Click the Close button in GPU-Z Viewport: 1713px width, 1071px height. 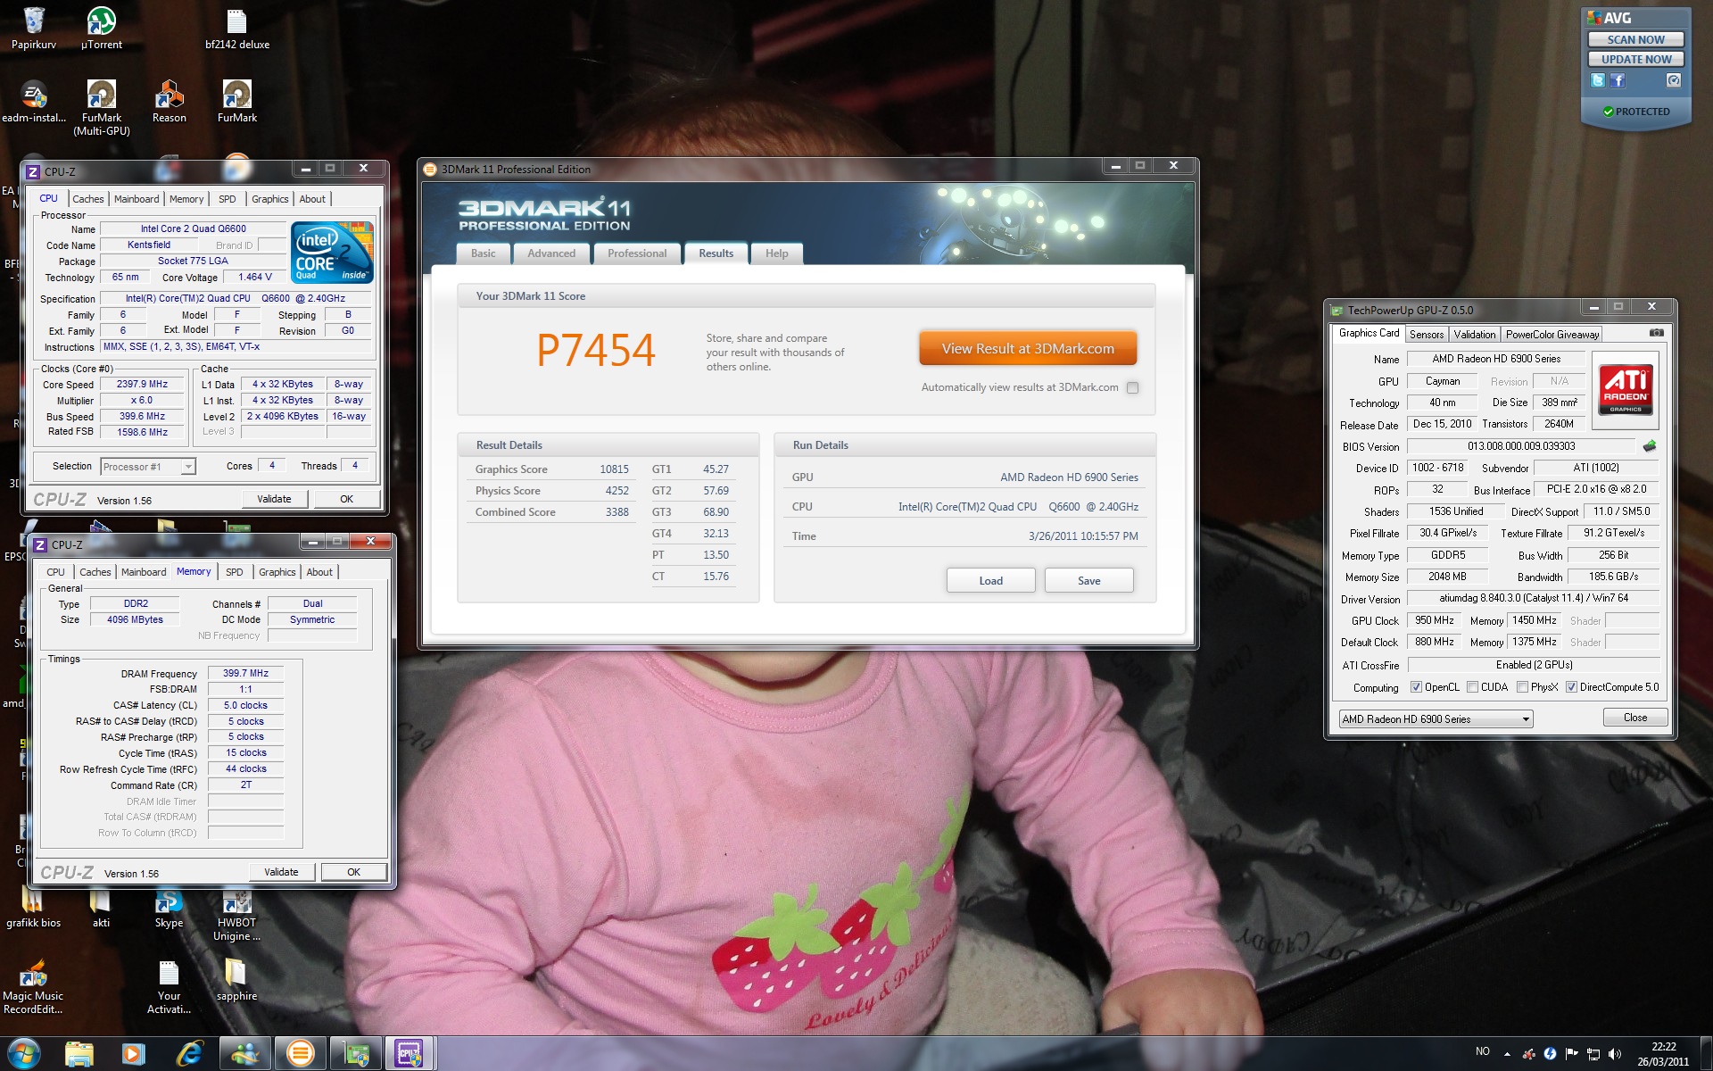point(1634,718)
